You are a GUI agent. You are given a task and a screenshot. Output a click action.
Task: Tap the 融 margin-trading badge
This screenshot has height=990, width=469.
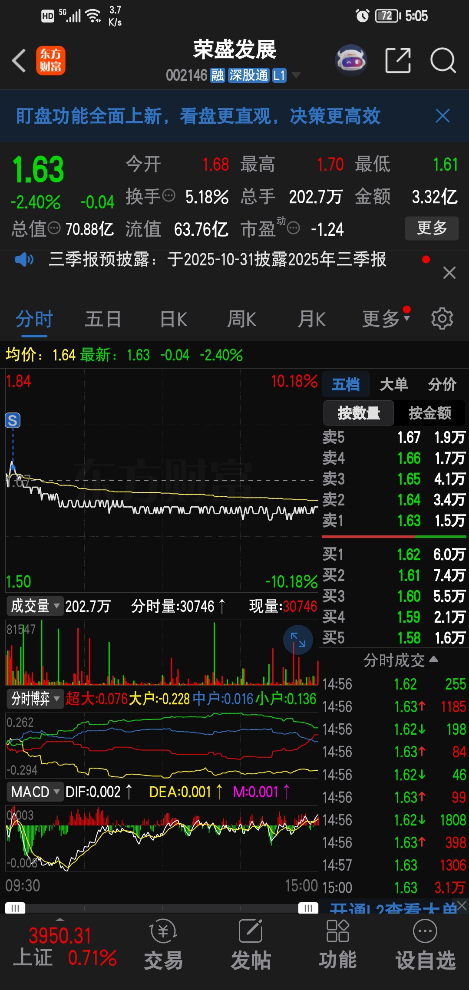(x=218, y=76)
